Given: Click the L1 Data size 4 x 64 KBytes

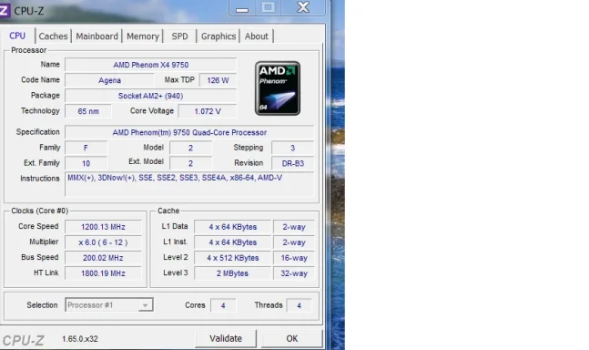Looking at the screenshot, I should (x=232, y=227).
